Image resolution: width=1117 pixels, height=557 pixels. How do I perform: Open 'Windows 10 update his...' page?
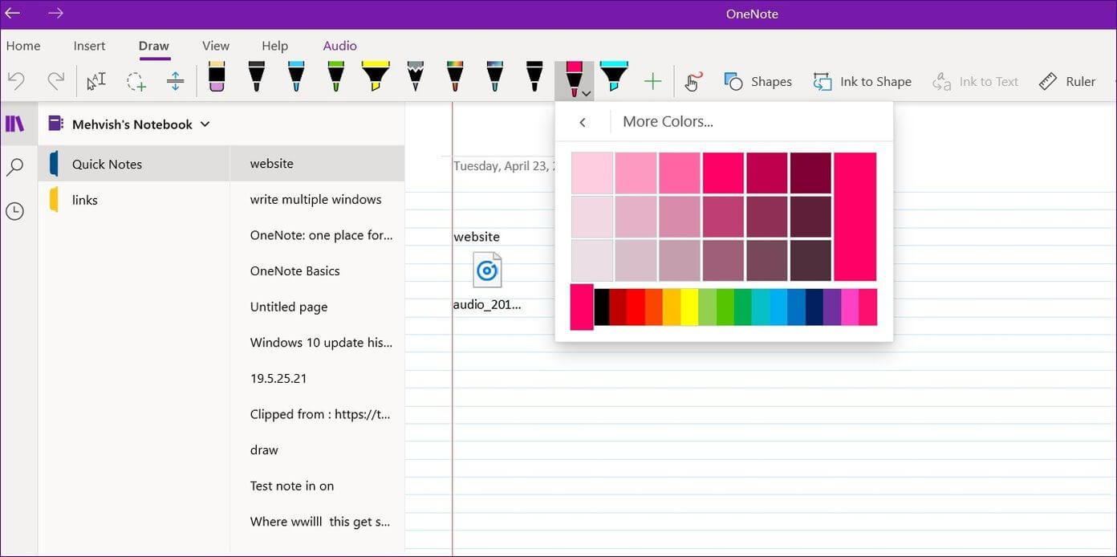coord(317,343)
